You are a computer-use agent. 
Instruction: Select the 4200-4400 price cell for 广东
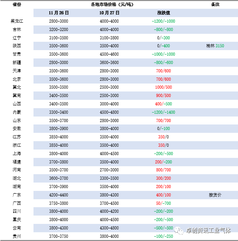pos(59,195)
